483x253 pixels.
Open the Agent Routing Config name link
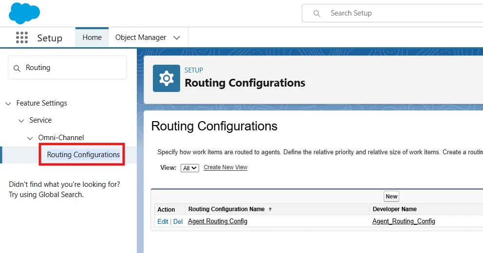point(218,221)
